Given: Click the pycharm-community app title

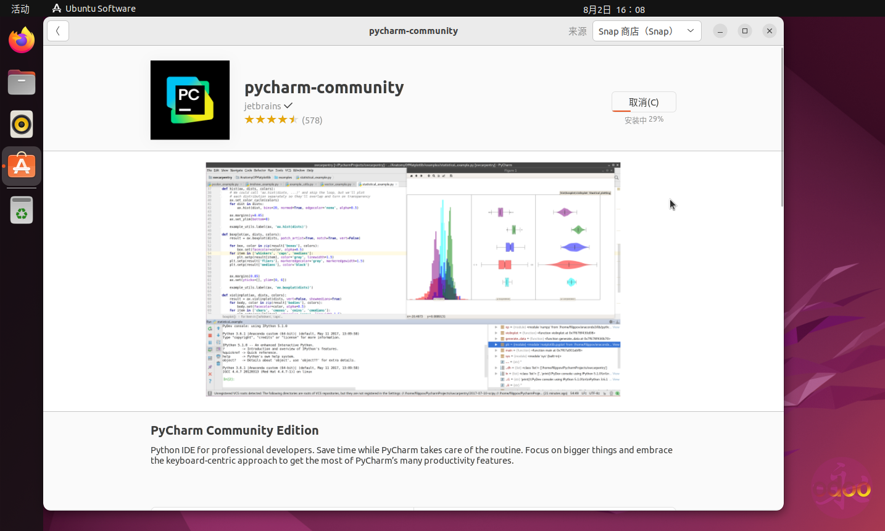Looking at the screenshot, I should coord(324,87).
